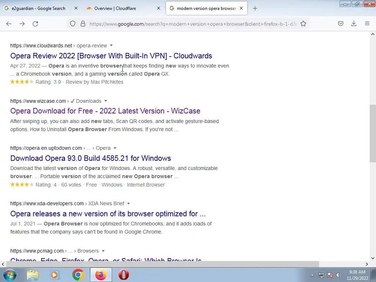Screen dimensions: 376x282
Task: Launch Google Chrome from the taskbar
Action: click(78, 275)
